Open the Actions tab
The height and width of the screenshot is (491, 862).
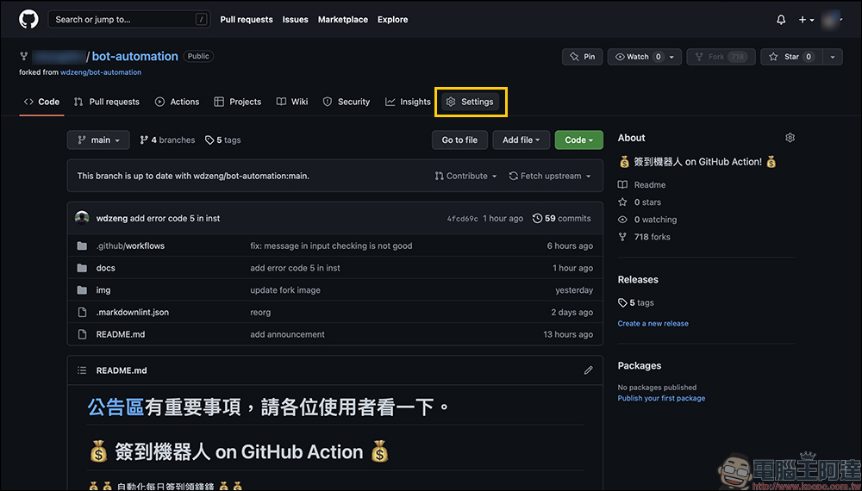click(x=177, y=102)
